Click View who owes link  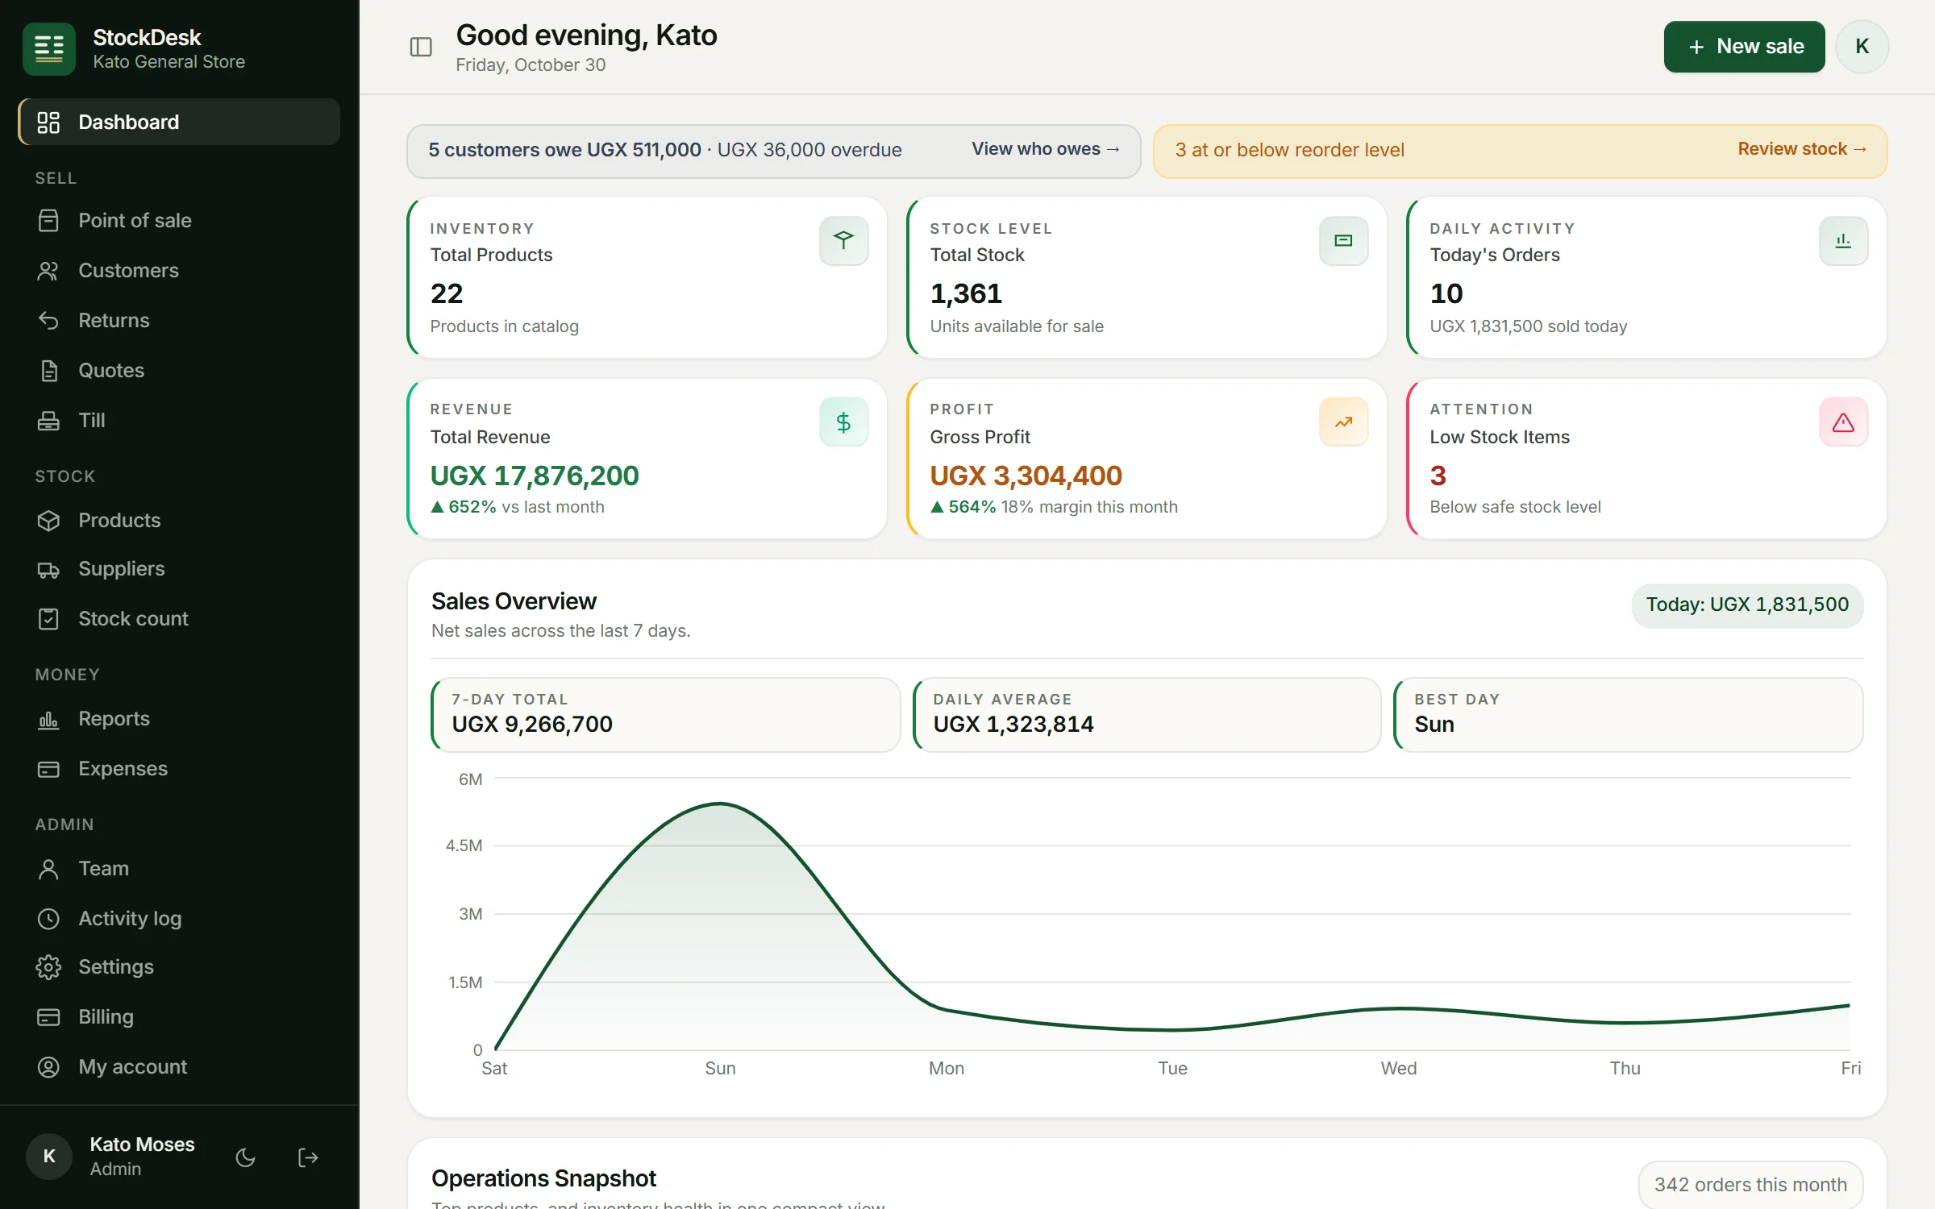click(x=1045, y=149)
